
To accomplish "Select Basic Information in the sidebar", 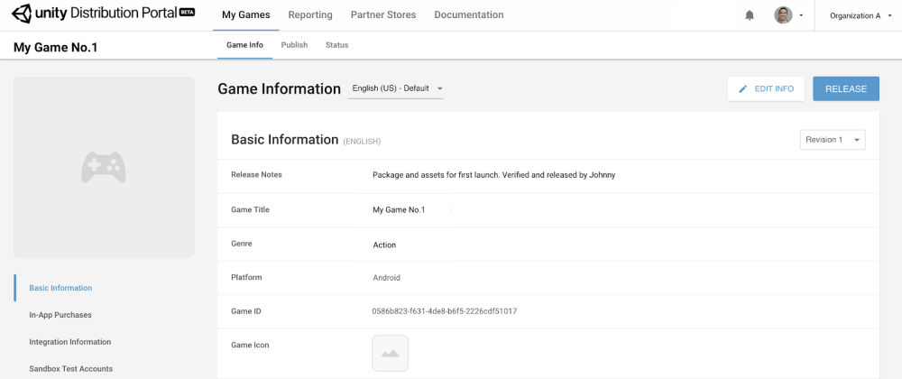I will click(x=60, y=288).
